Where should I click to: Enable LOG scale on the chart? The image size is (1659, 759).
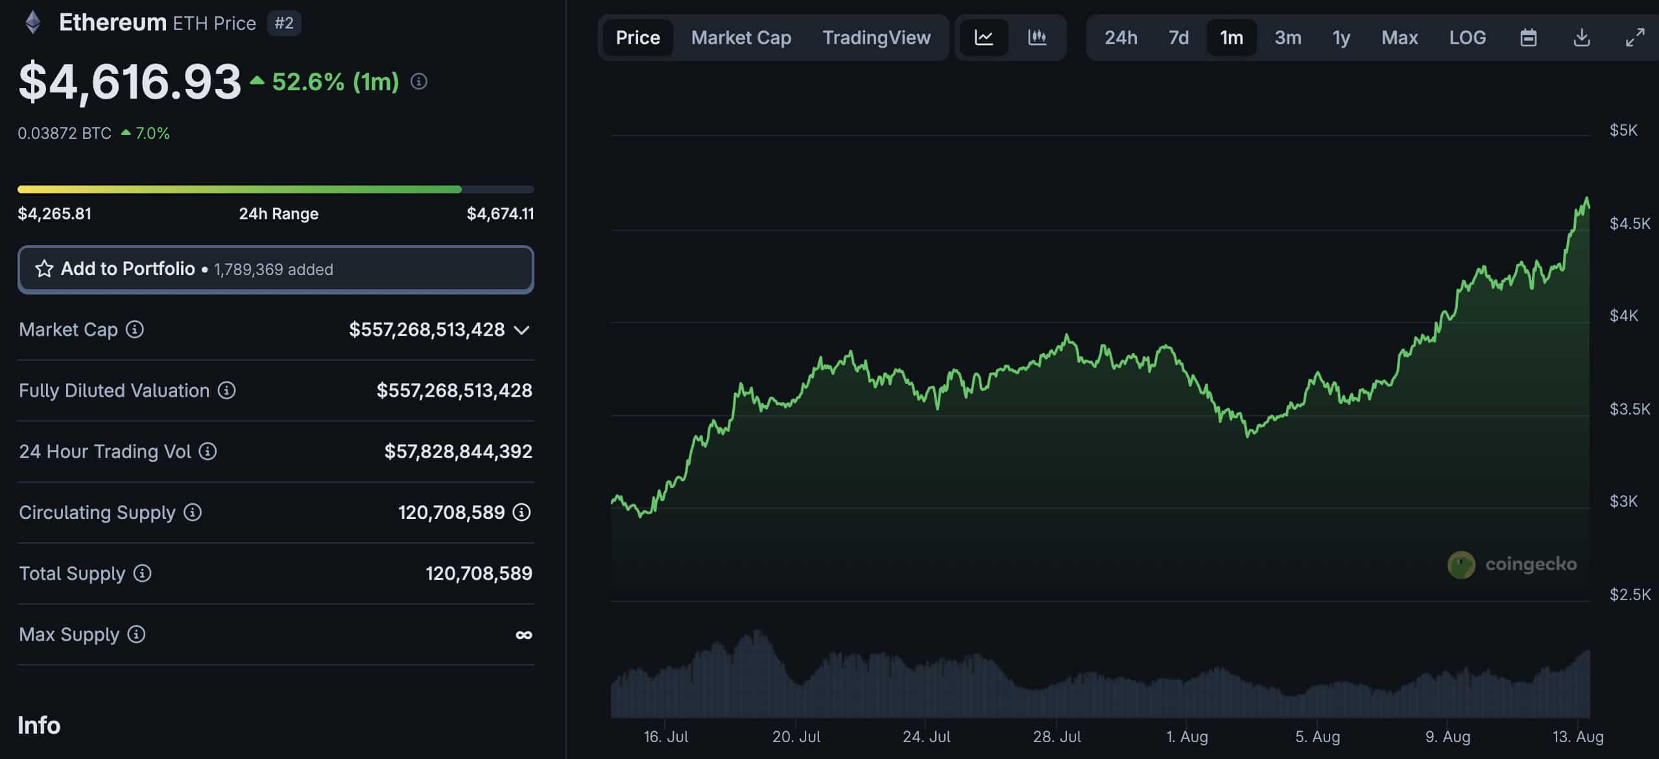pos(1467,37)
